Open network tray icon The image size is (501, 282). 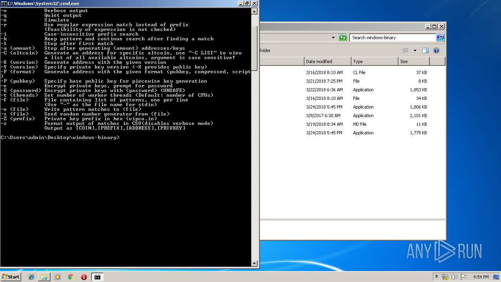pos(445,277)
